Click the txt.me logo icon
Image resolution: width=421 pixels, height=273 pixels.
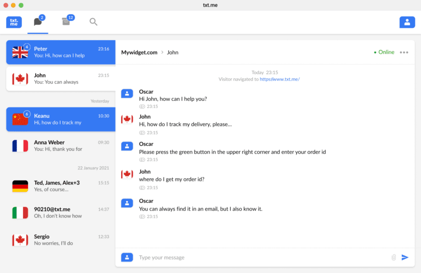click(x=14, y=22)
